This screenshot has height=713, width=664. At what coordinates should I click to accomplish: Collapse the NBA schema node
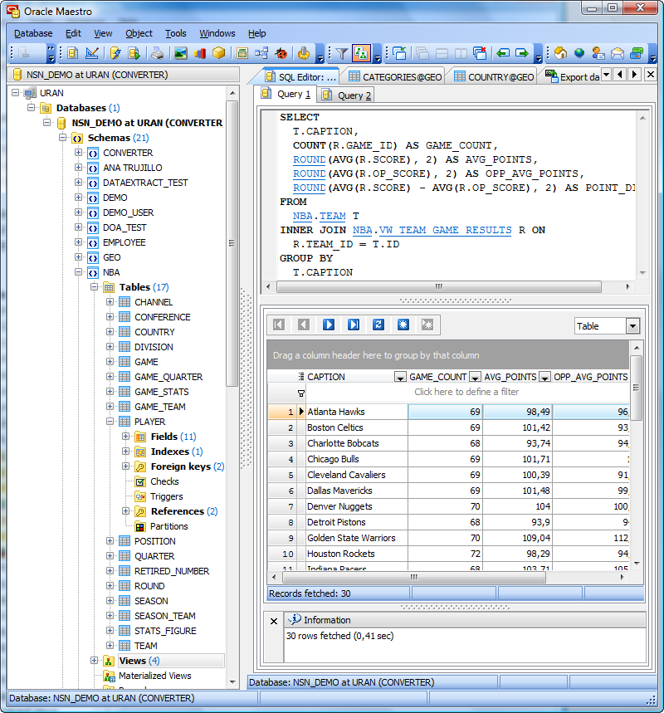(x=78, y=272)
